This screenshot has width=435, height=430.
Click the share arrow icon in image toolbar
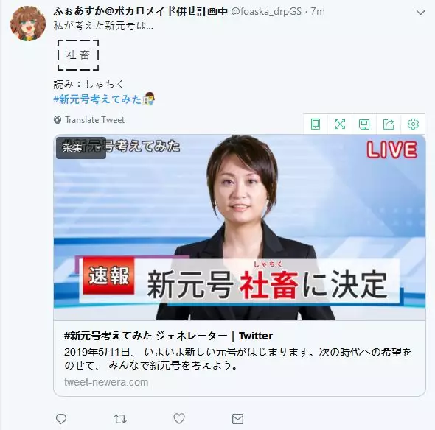tap(389, 124)
